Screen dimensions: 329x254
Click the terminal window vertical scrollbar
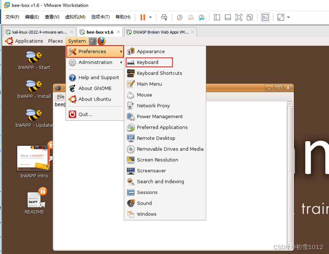[290, 174]
